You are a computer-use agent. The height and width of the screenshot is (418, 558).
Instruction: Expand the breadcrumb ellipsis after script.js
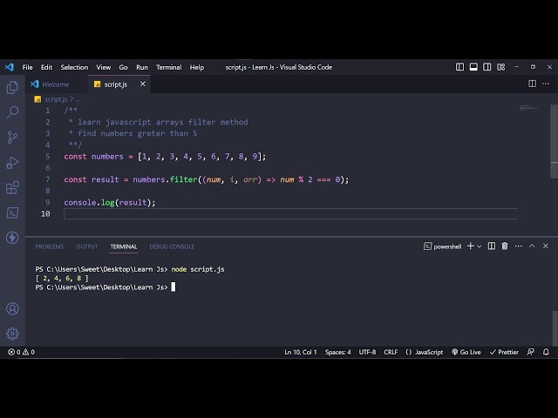pyautogui.click(x=78, y=99)
